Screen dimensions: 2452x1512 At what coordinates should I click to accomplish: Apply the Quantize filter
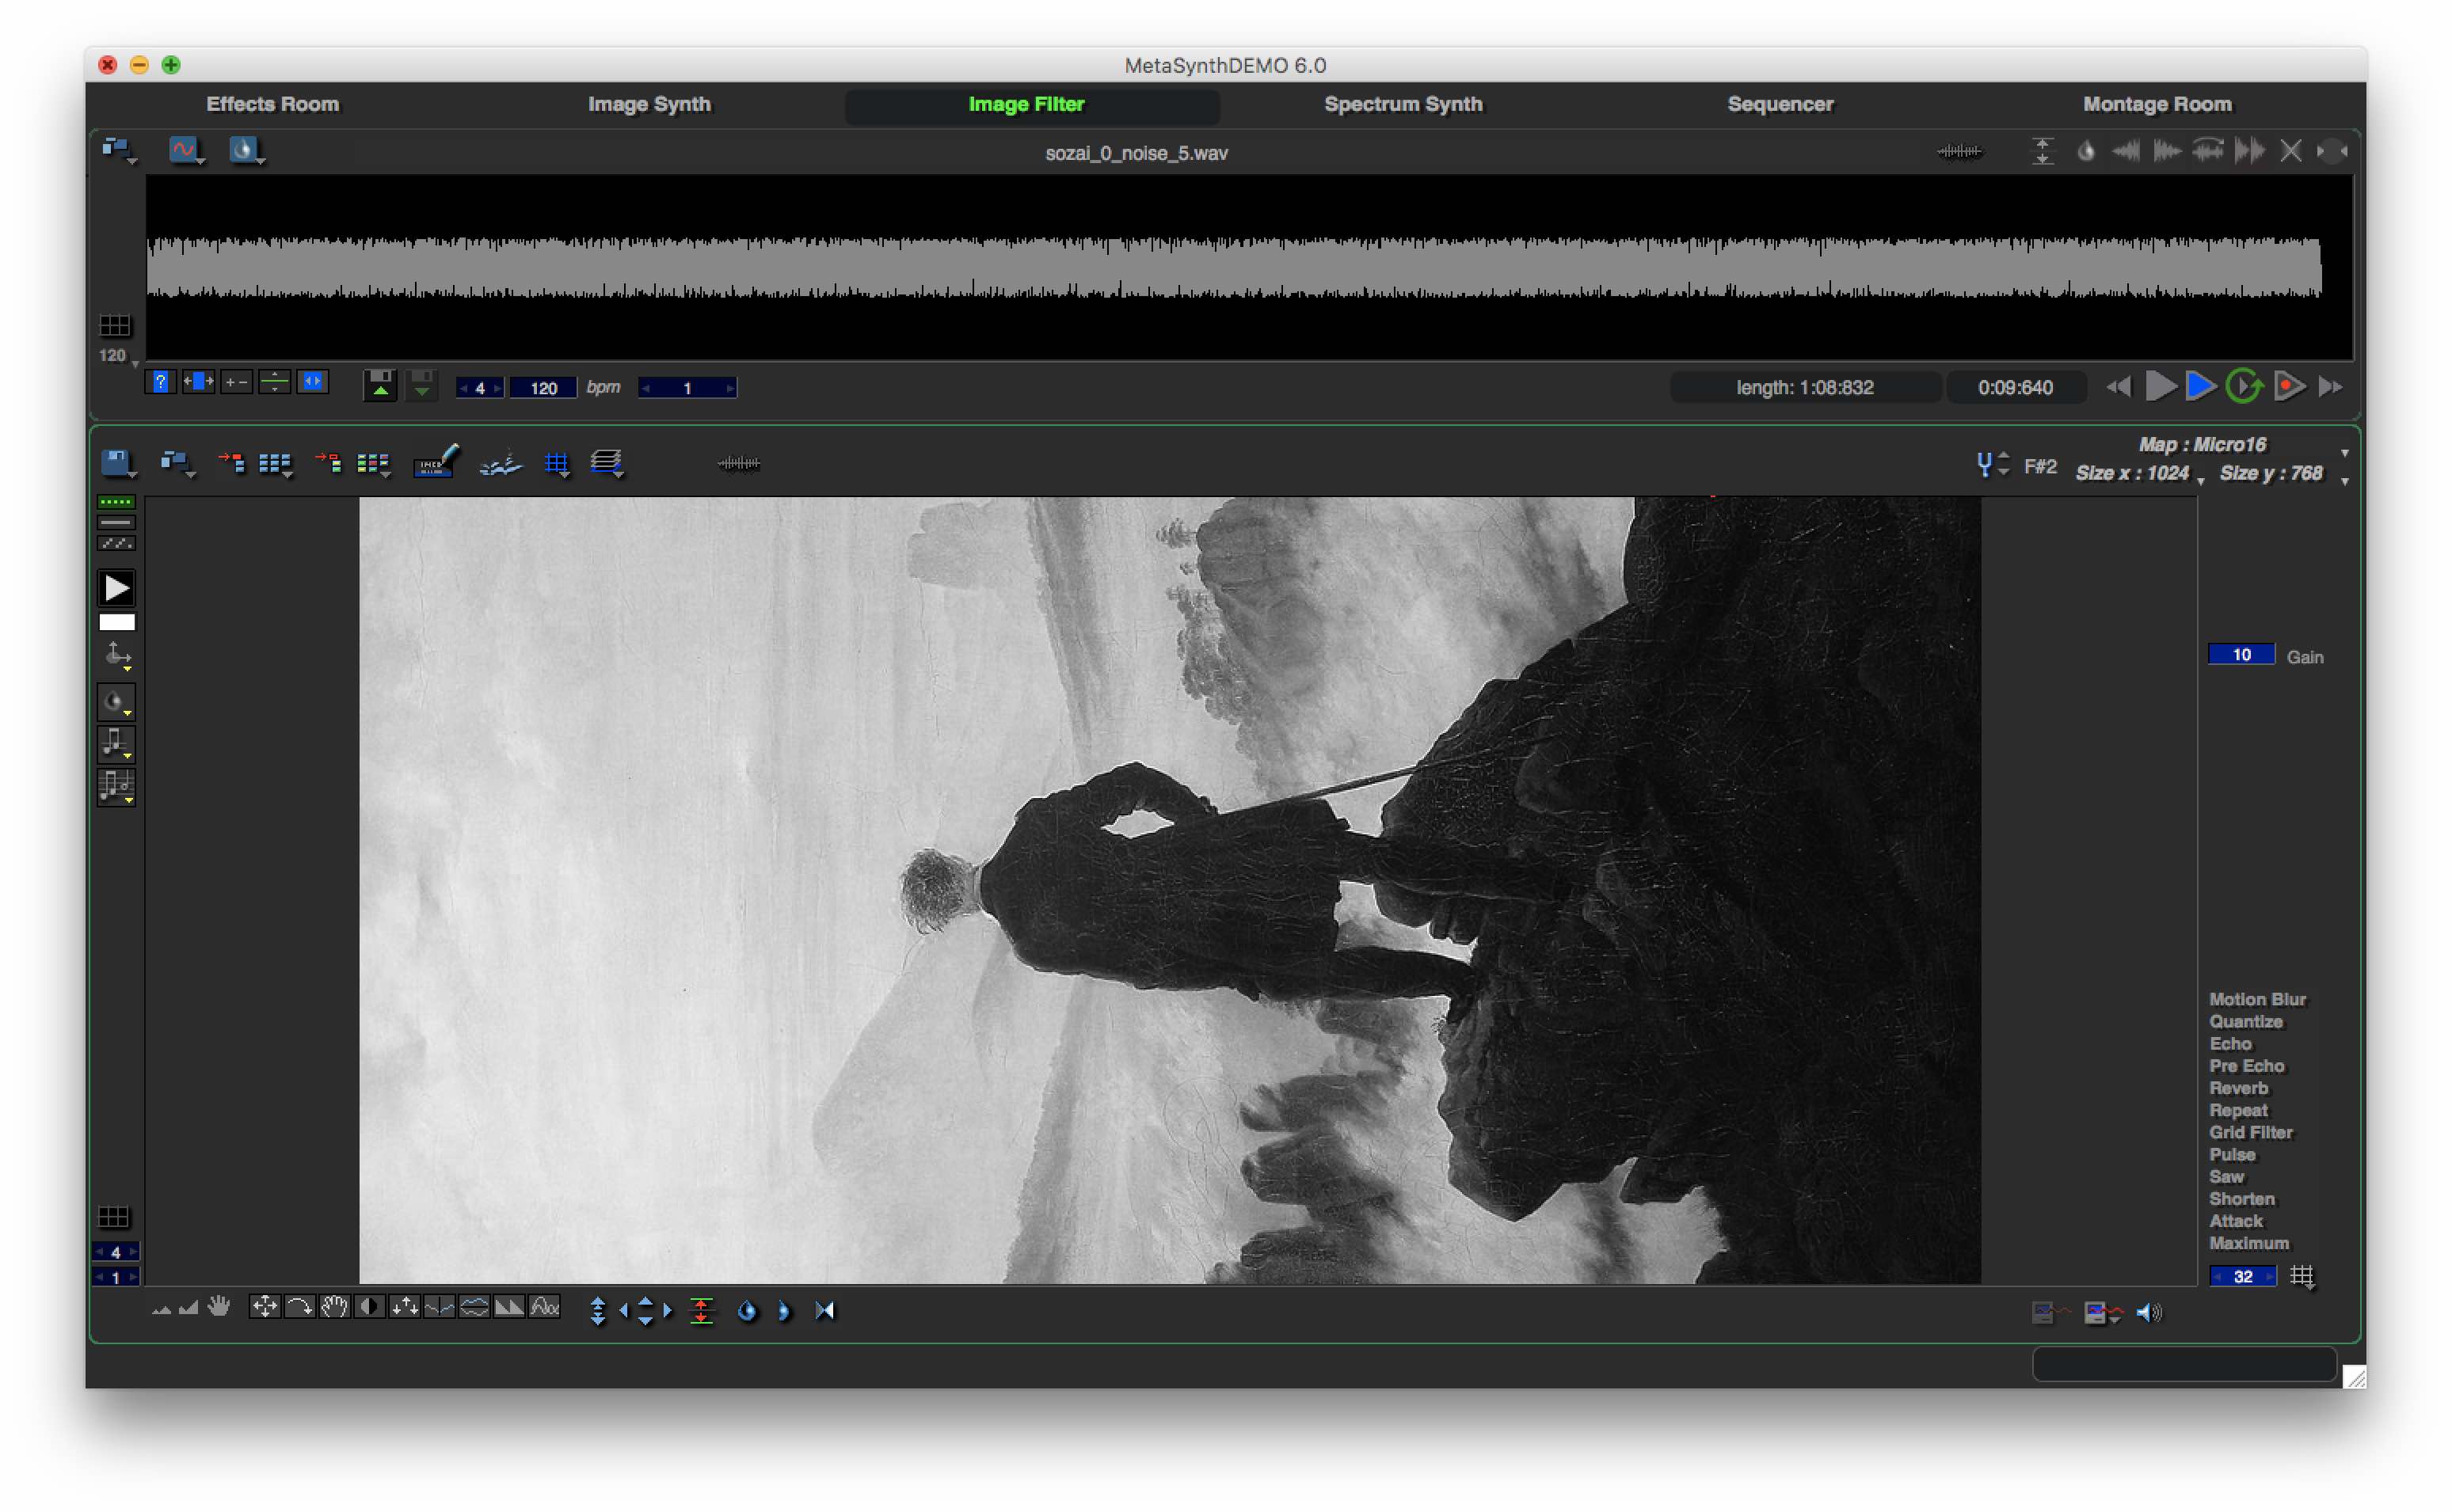click(x=2246, y=1022)
